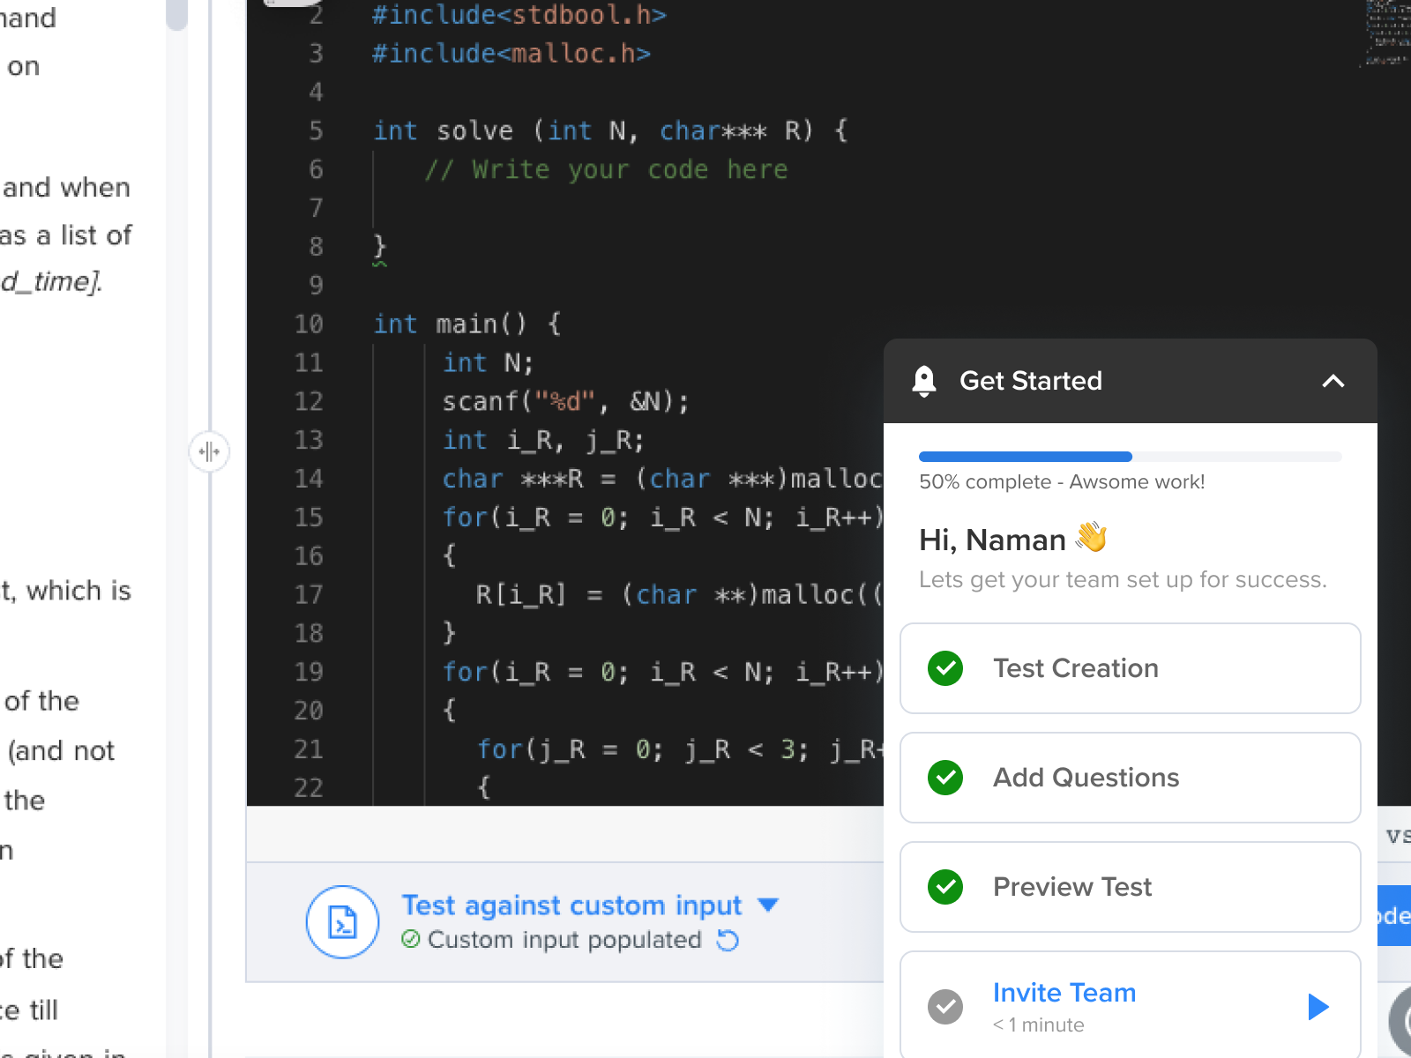
Task: Click the grey check icon on Invite Team
Action: point(944,1006)
